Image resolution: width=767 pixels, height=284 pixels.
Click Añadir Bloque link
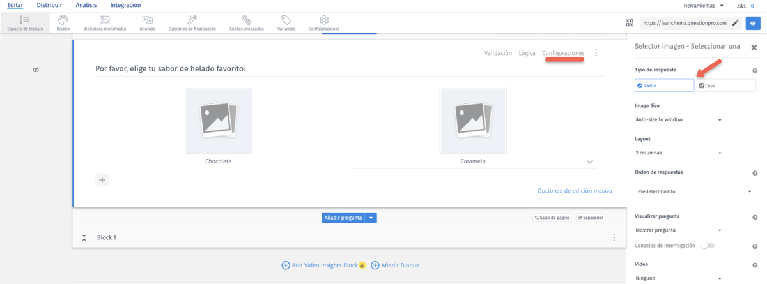coord(395,265)
